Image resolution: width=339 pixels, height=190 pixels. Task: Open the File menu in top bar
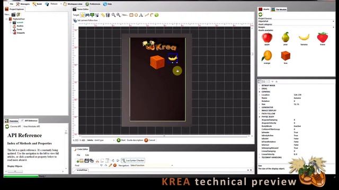(12, 4)
